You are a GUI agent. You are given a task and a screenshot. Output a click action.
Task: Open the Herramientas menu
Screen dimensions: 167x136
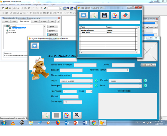coord(26,5)
